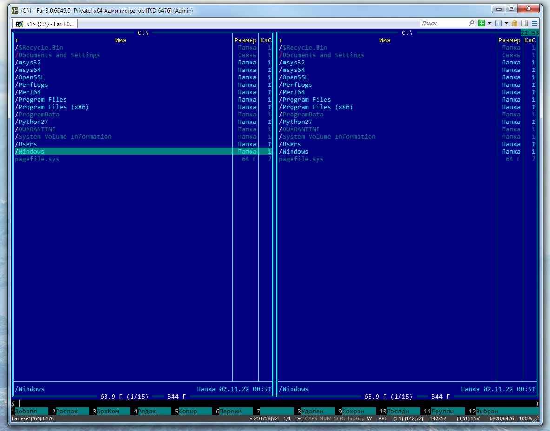Click the Имя column header in right panel
The width and height of the screenshot is (550, 431).
pyautogui.click(x=385, y=40)
